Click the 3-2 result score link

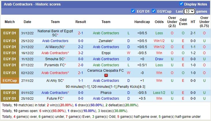(x=81, y=53)
